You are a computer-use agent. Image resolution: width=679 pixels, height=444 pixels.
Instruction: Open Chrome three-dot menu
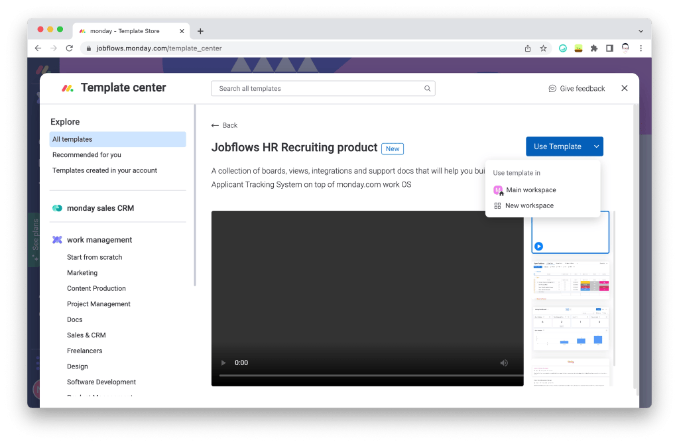click(x=641, y=48)
